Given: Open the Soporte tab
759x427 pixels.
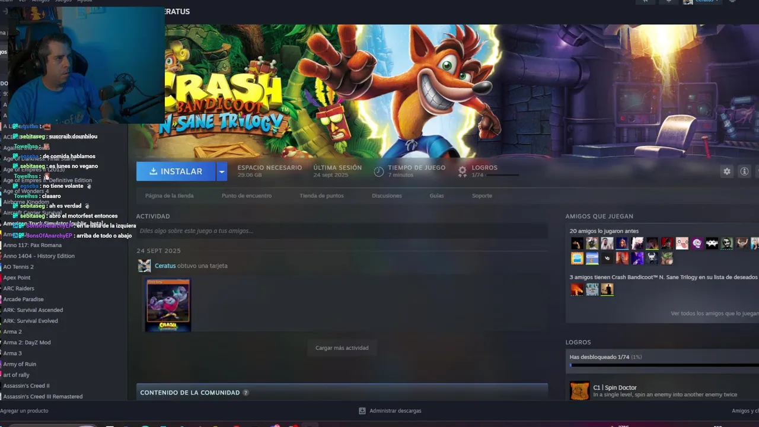Looking at the screenshot, I should pyautogui.click(x=482, y=196).
